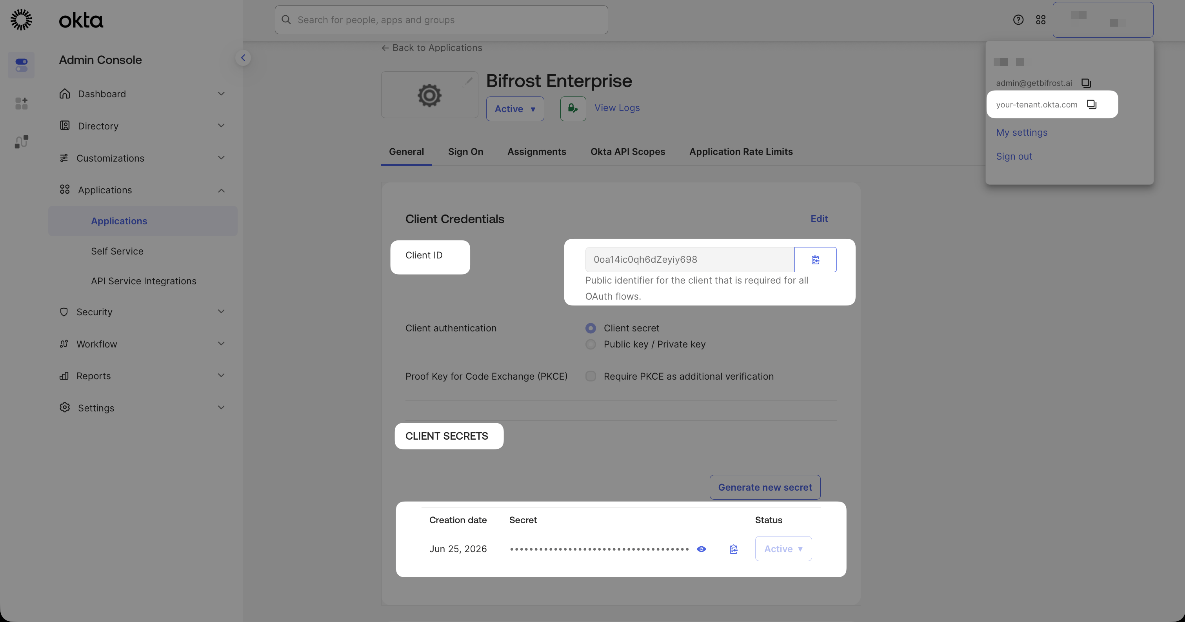The image size is (1185, 622).
Task: Open View Logs link
Action: [617, 107]
